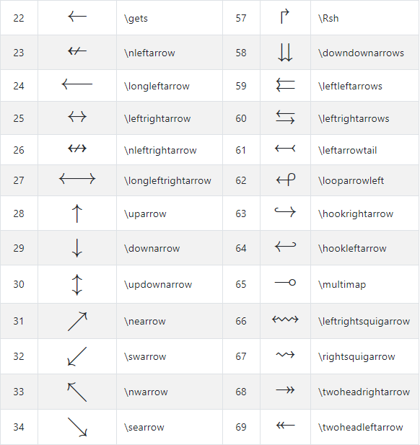Click the \leftrightarrows stacked arrows symbol
The height and width of the screenshot is (445, 420).
point(285,118)
